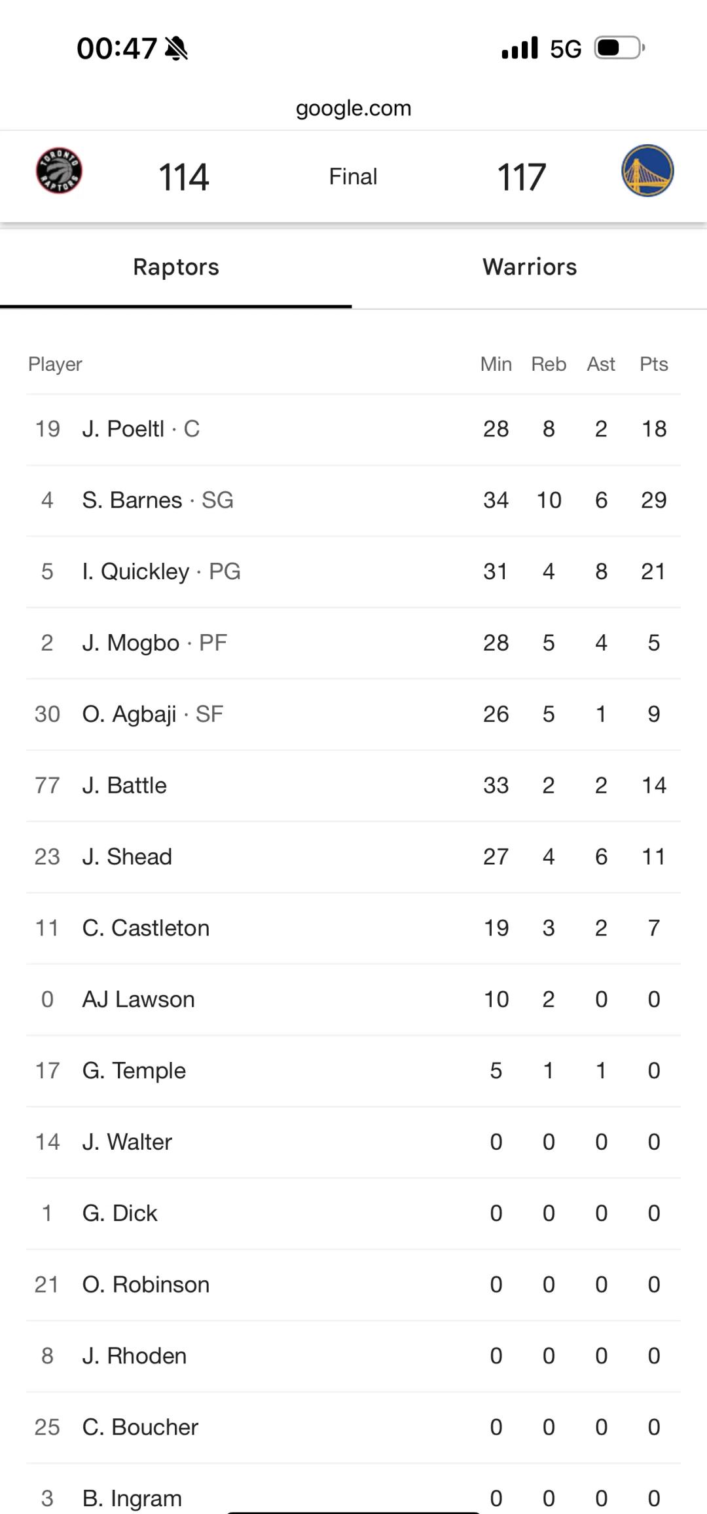Select J. Shead player row

coord(353,857)
